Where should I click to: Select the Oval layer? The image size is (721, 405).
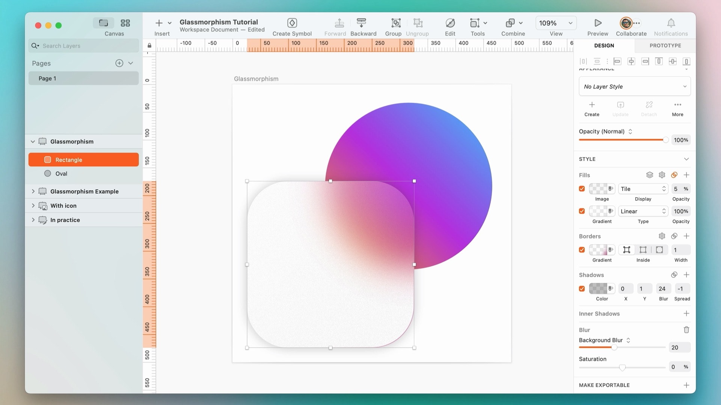(61, 174)
